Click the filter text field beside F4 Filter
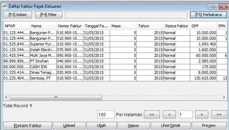The image size is (229, 130). coord(126,15)
